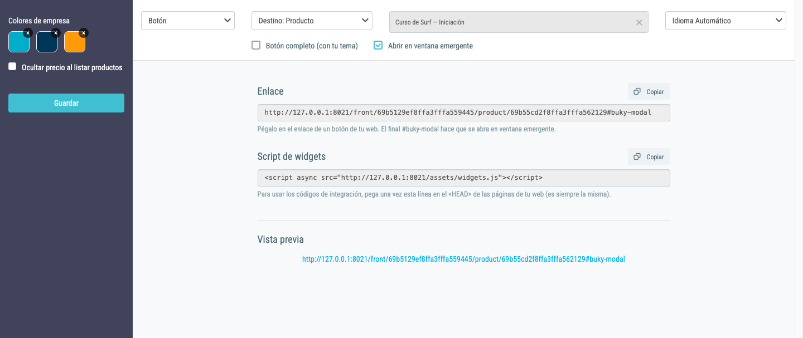
Task: Select the widgets script code field
Action: click(x=464, y=178)
